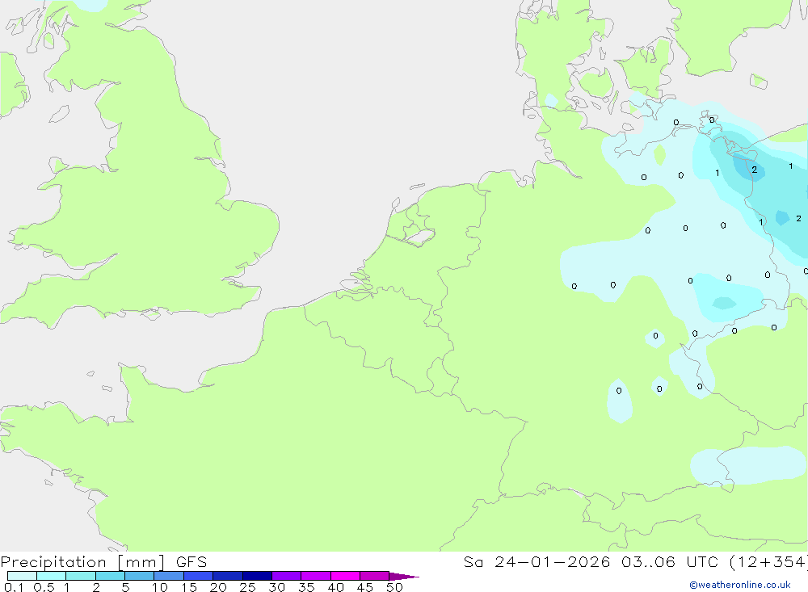This screenshot has width=808, height=592.
Task: Click the legend number '50'
Action: coord(394,587)
